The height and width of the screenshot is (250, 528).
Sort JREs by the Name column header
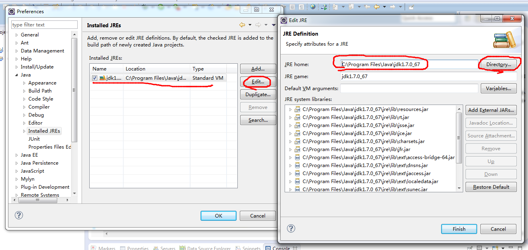106,69
